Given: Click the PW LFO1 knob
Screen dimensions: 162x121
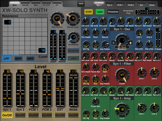Looking at the screenshot, I should [x=139, y=44].
